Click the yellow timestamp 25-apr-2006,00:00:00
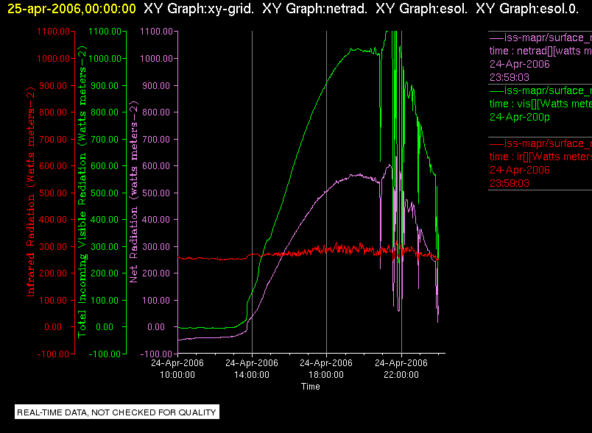 pos(71,8)
